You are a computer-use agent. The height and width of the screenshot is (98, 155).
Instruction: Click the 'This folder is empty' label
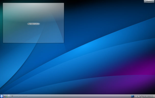pos(33,24)
